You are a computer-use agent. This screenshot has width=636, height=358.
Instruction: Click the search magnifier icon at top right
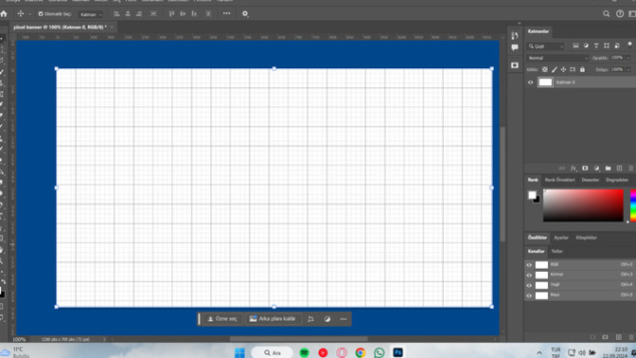[x=606, y=14]
